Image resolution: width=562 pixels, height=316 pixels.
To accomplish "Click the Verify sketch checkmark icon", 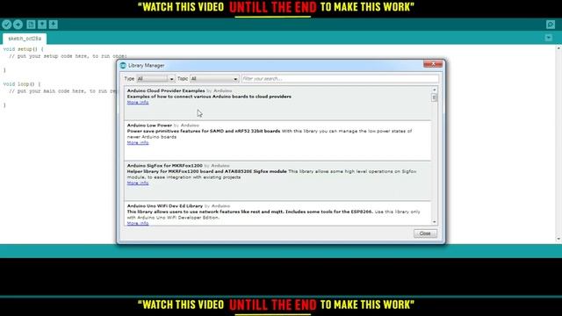I will click(x=6, y=25).
